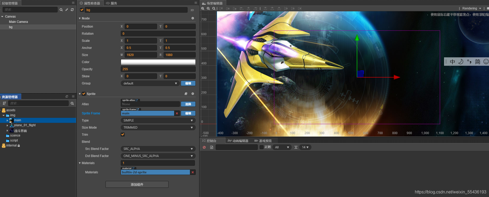Refresh the hierarchy panel
Screen dimensions: 489x197
72,10
